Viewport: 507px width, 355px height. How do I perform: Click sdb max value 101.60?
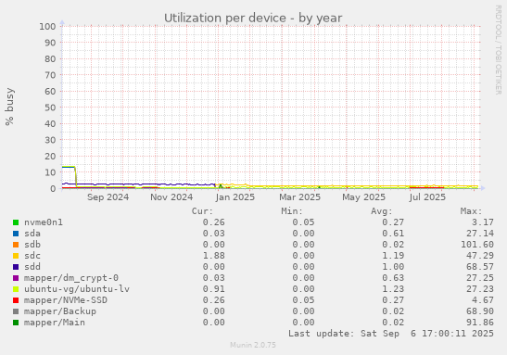coord(477,245)
